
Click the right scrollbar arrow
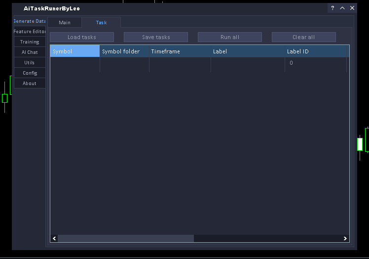point(345,238)
